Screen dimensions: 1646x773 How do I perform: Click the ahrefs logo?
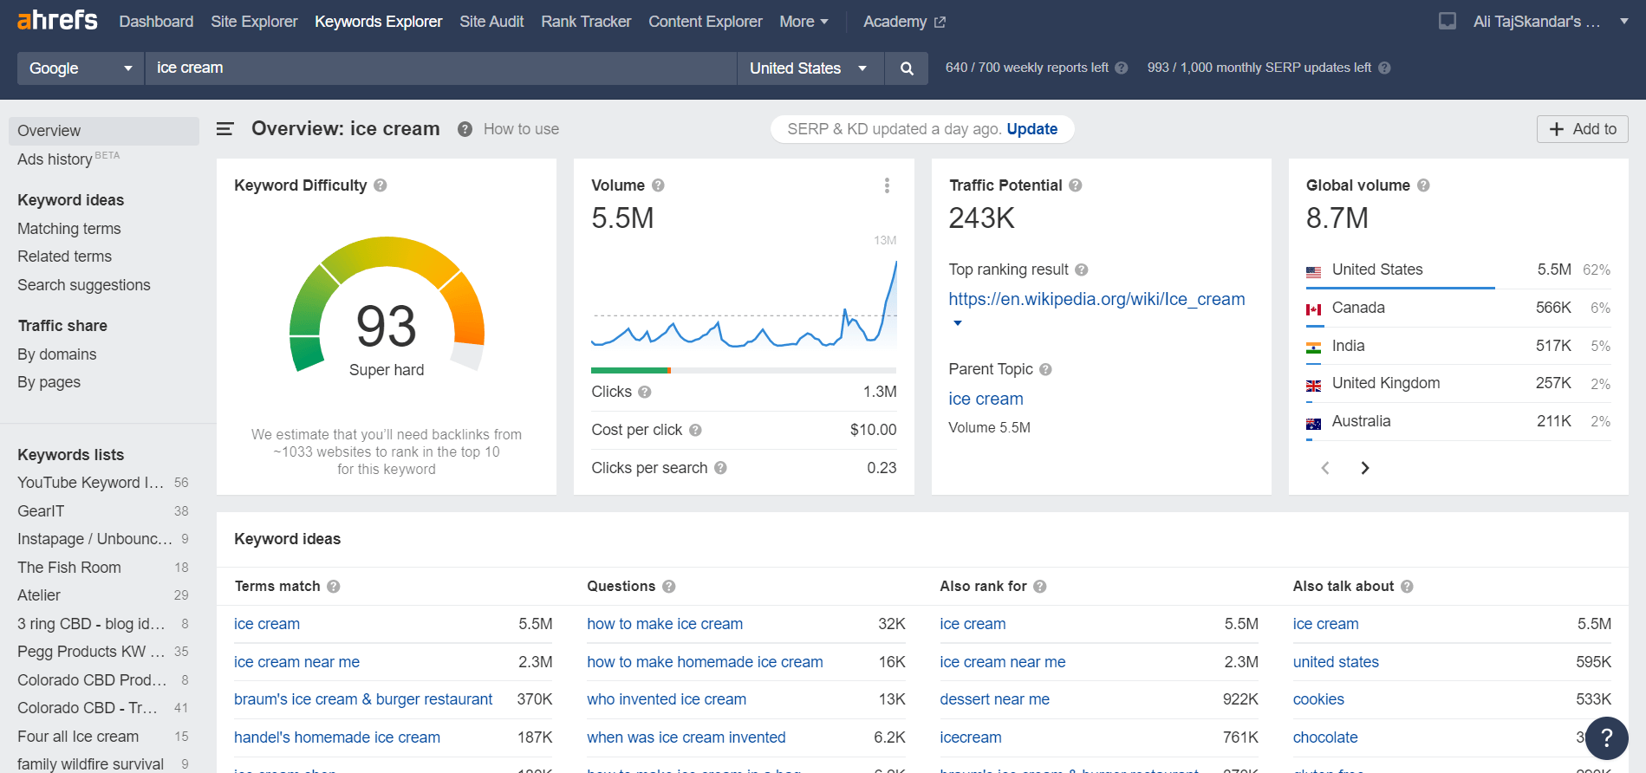pyautogui.click(x=57, y=20)
